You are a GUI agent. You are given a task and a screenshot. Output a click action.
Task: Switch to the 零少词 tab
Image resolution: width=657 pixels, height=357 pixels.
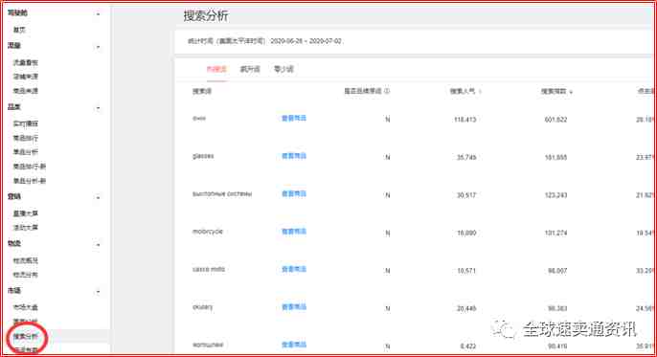pyautogui.click(x=283, y=69)
